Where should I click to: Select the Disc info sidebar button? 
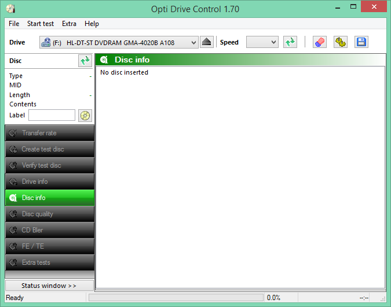point(50,198)
